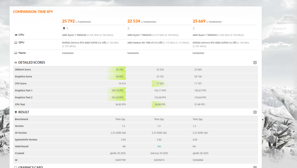Click the plus marker beside 58.88 FPS
This screenshot has width=297, height=168.
pos(152,104)
